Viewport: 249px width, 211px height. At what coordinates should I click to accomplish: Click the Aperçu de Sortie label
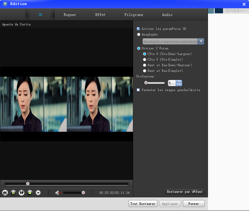pyautogui.click(x=16, y=24)
